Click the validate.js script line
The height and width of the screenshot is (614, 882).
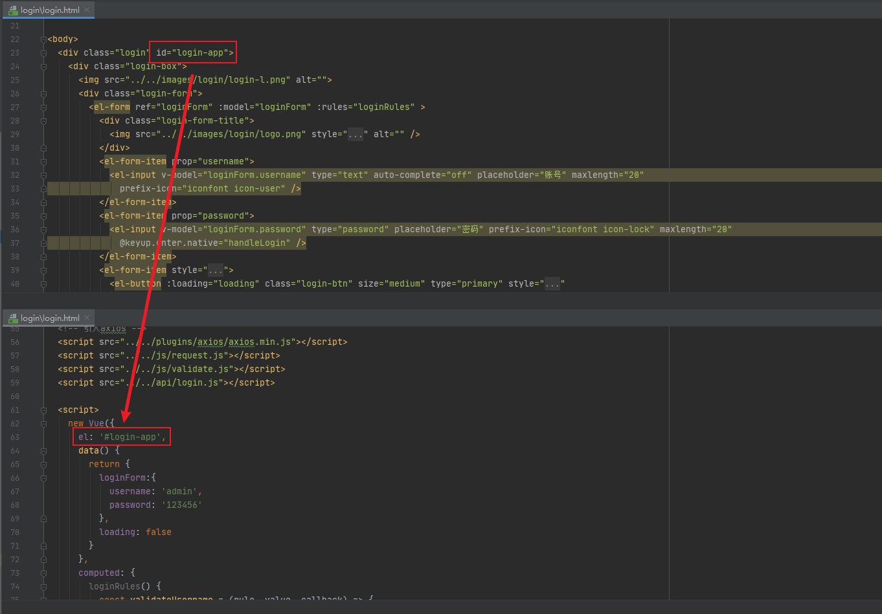point(172,369)
